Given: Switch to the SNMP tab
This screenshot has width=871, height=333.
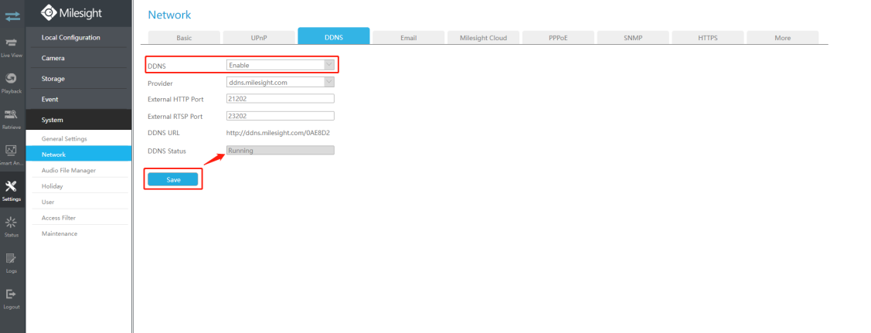Looking at the screenshot, I should coord(633,38).
